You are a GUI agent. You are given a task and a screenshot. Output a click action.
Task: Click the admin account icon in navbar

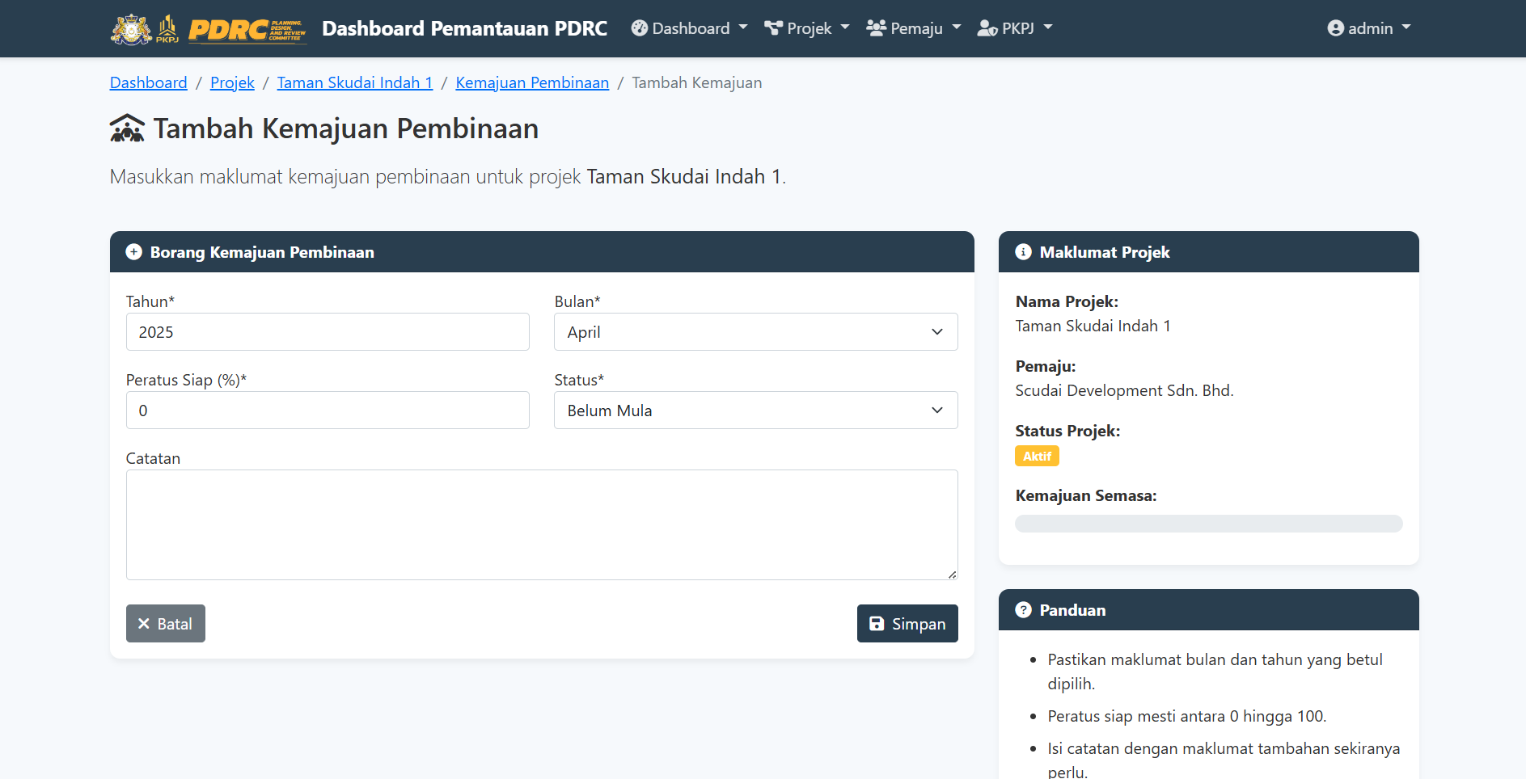click(1335, 27)
